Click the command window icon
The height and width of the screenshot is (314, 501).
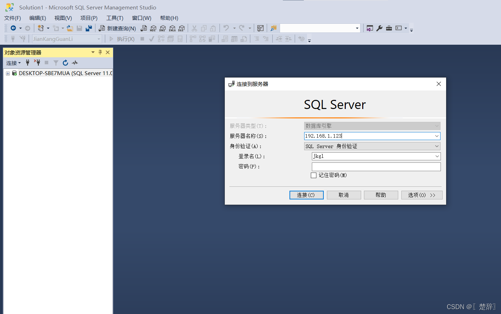[399, 28]
